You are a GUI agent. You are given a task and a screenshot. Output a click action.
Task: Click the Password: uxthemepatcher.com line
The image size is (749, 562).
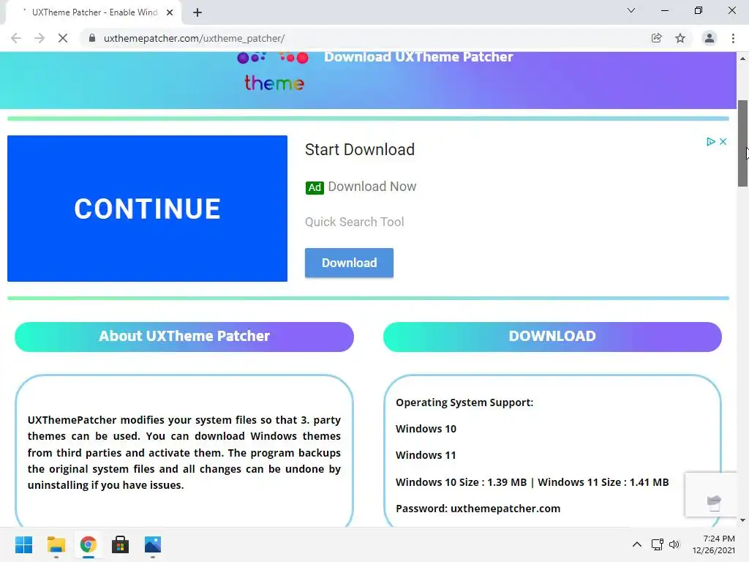478,509
